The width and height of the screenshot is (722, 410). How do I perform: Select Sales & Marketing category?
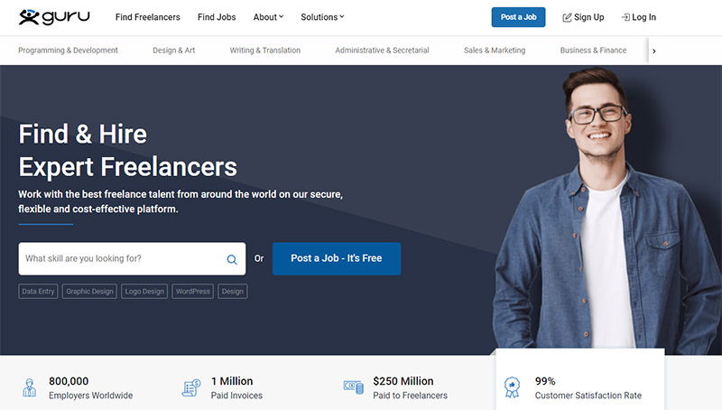coord(495,51)
